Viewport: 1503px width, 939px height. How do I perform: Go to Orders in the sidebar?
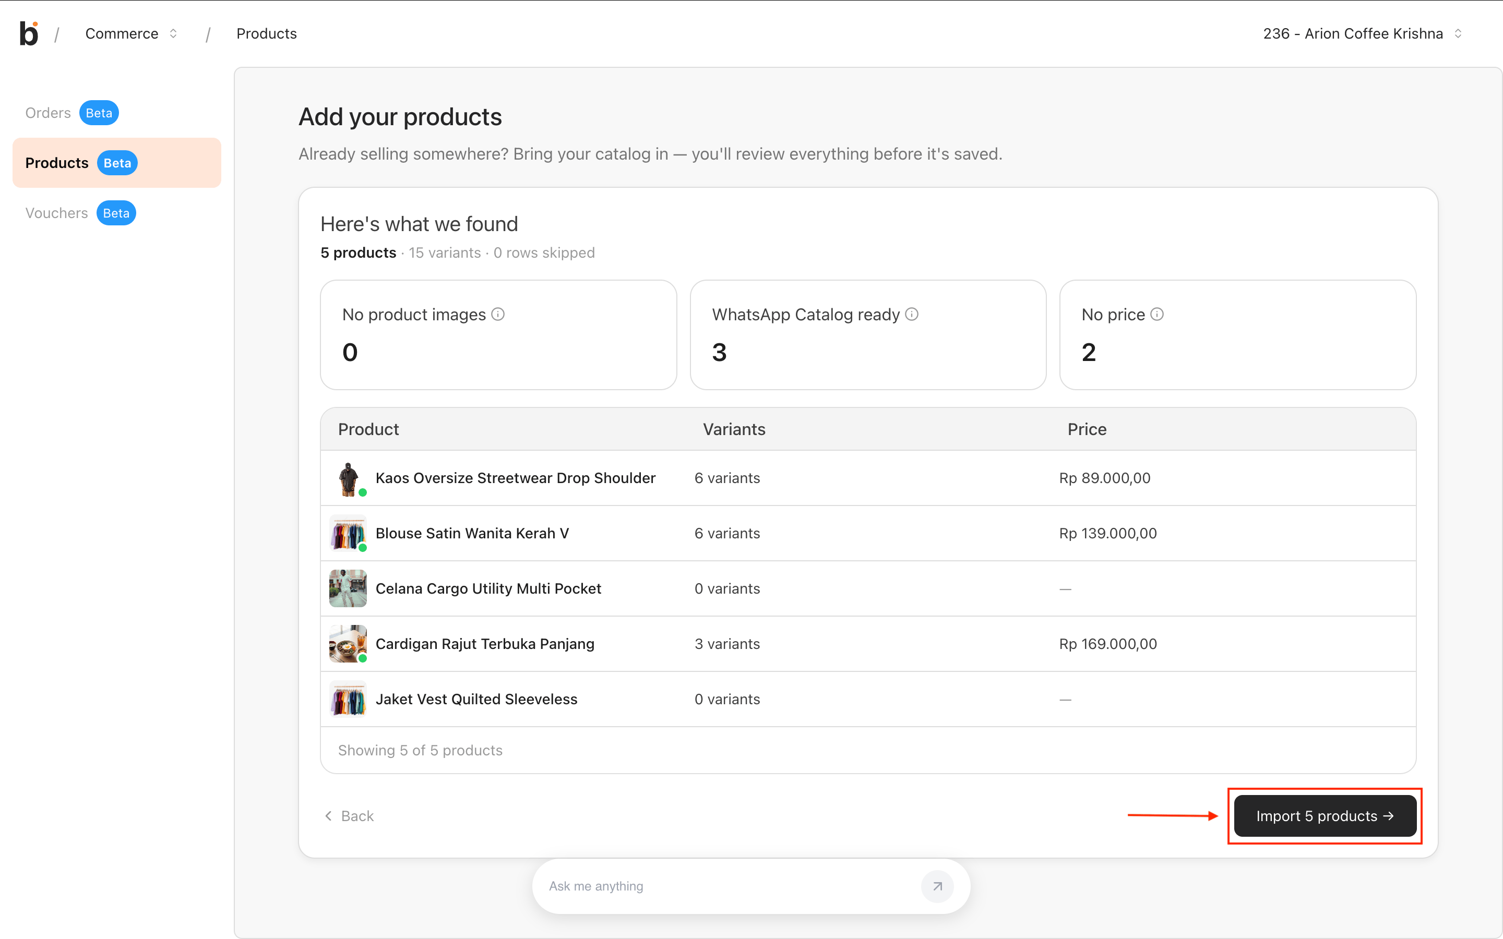point(48,113)
